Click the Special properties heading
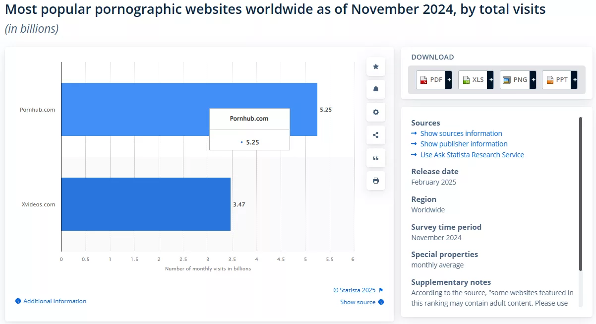 coord(445,255)
